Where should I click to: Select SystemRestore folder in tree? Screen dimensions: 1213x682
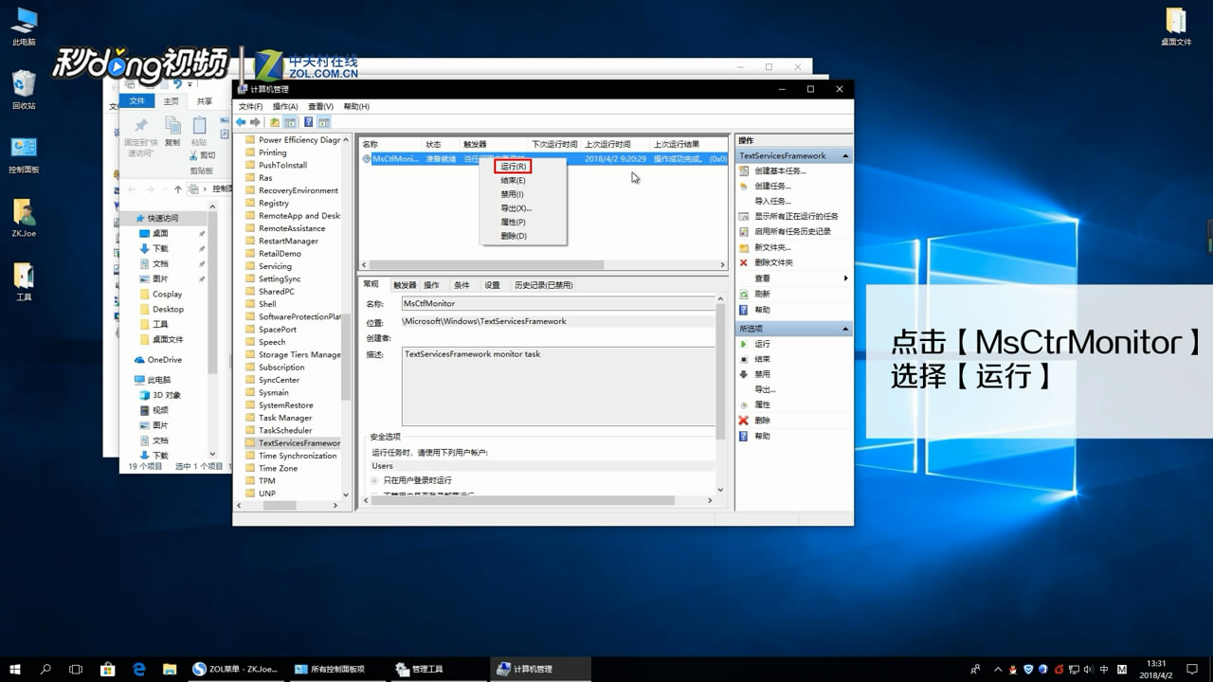285,405
